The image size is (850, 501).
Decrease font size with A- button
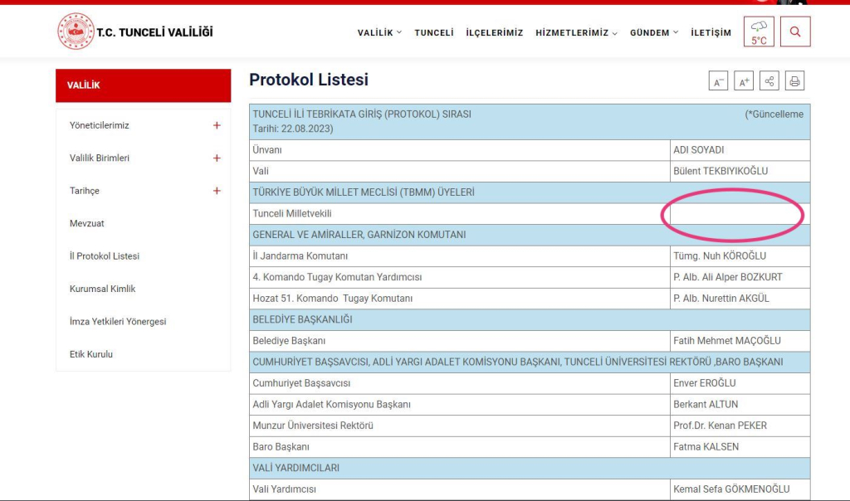[x=718, y=81]
